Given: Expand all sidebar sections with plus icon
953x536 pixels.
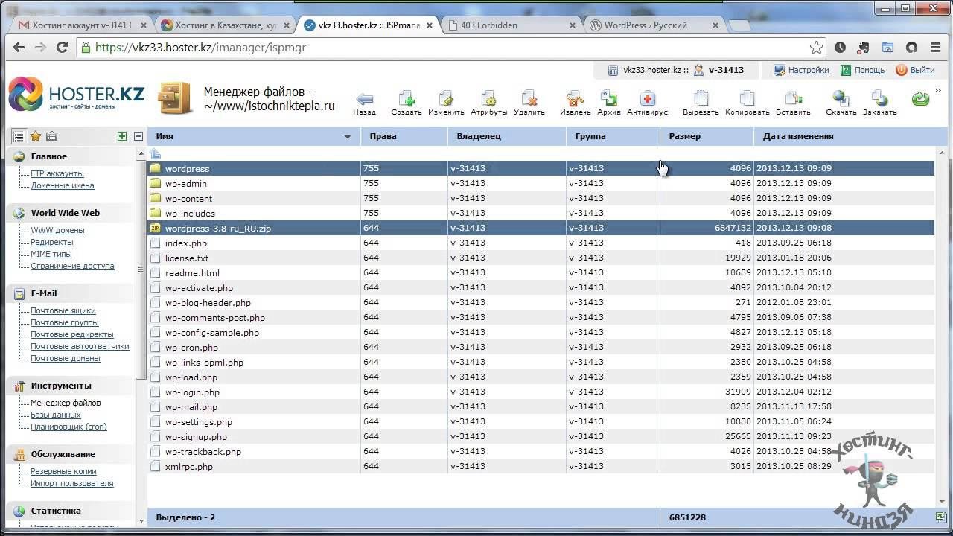Looking at the screenshot, I should click(x=122, y=136).
